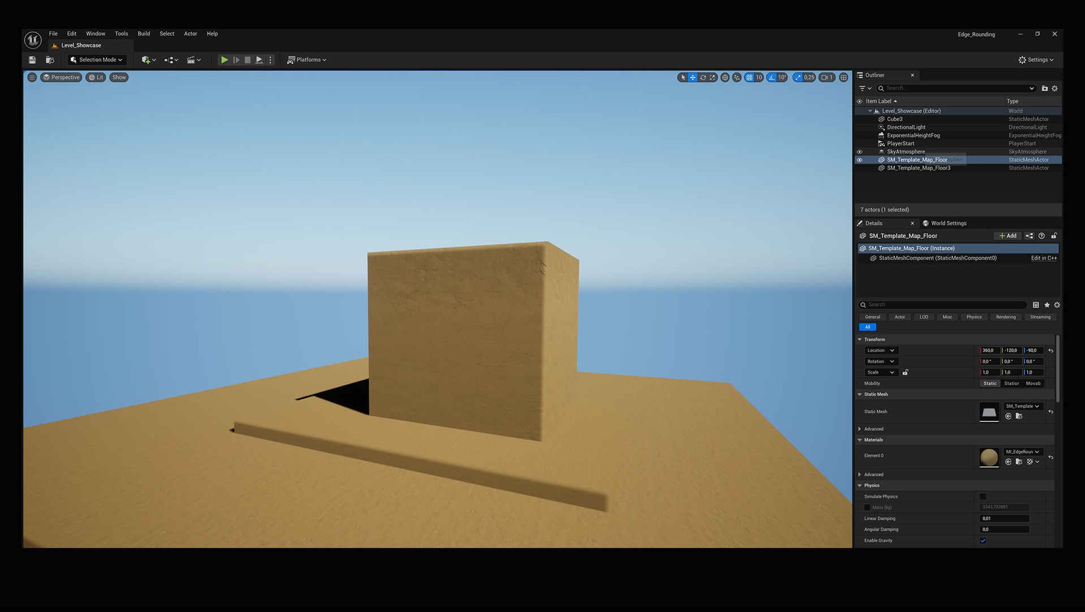The height and width of the screenshot is (612, 1085).
Task: Tick the Simulate Physics checkbox
Action: (983, 497)
